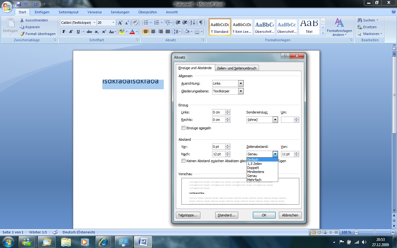
Task: Center text alignment in ribbon
Action: coord(153,32)
